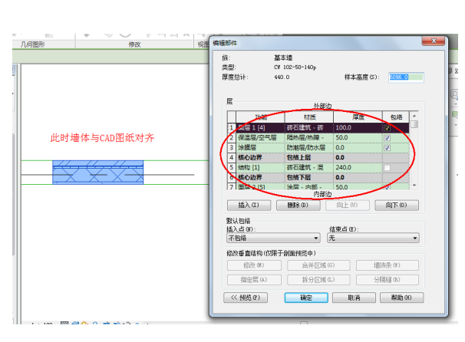The height and width of the screenshot is (342, 465).
Task: Toggle the 包络 checkbox for 保温层/空气层 row
Action: (x=387, y=137)
